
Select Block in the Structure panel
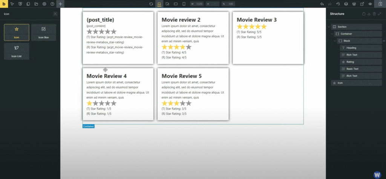point(359,41)
